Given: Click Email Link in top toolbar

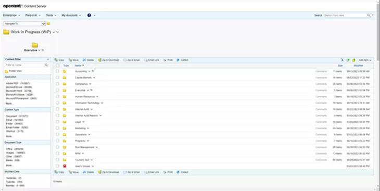Looking at the screenshot, I should coord(151,60).
